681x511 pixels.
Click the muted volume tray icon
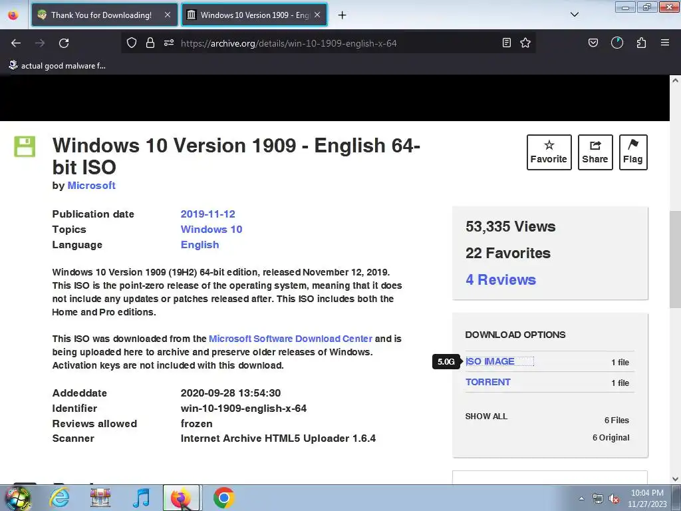pyautogui.click(x=614, y=499)
